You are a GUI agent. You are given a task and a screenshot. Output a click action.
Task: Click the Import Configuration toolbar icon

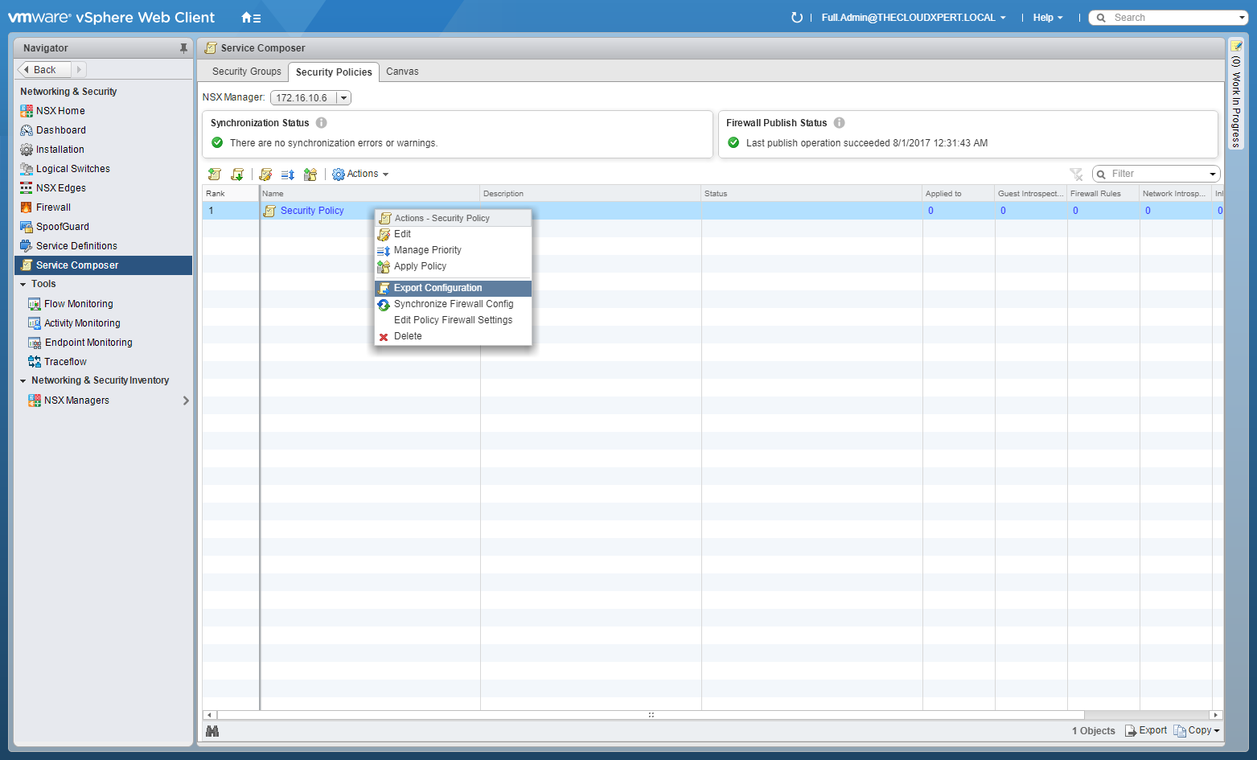(x=237, y=175)
